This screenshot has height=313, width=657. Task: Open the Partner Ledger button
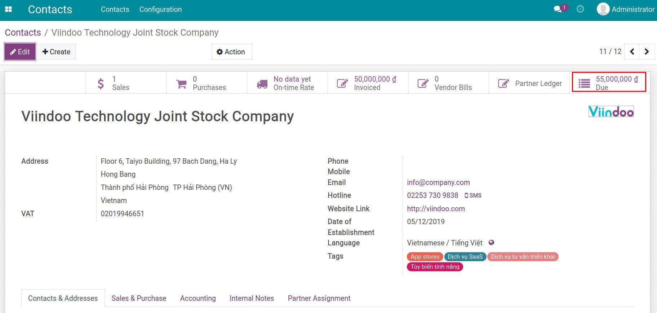pyautogui.click(x=529, y=83)
